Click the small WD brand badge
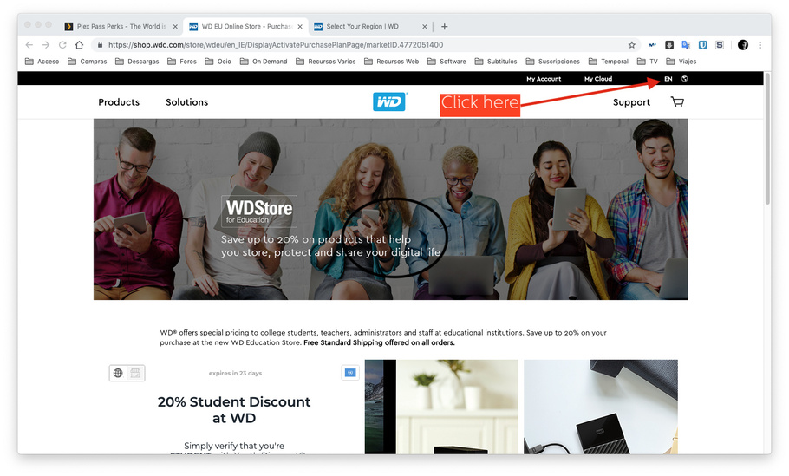The height and width of the screenshot is (476, 789). tap(350, 373)
